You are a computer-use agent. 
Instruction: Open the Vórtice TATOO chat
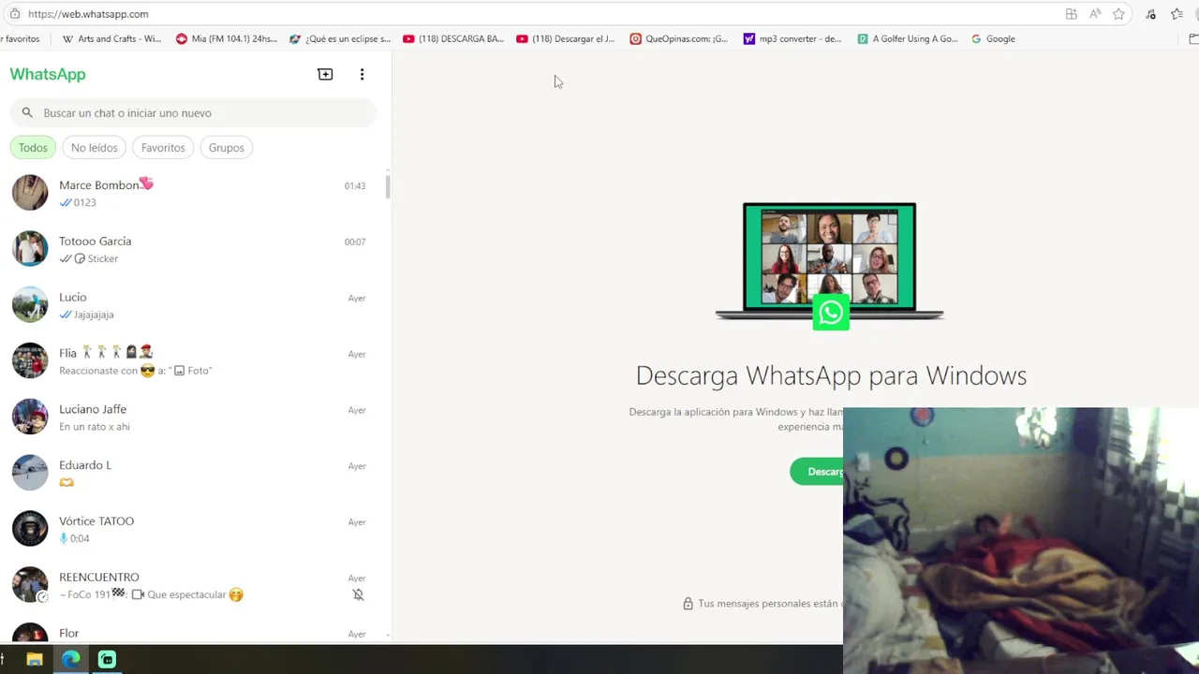(x=192, y=530)
